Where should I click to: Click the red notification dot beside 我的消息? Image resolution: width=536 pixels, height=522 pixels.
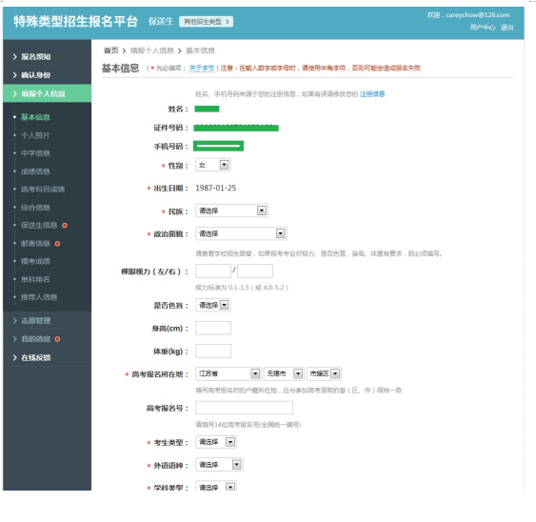57,339
